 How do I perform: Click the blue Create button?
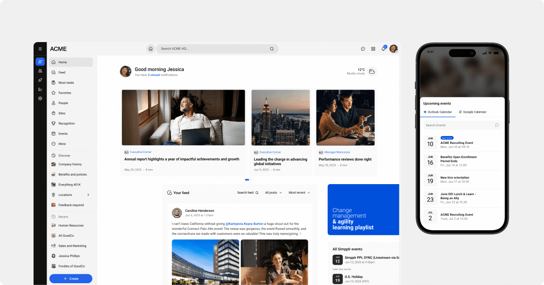point(71,279)
